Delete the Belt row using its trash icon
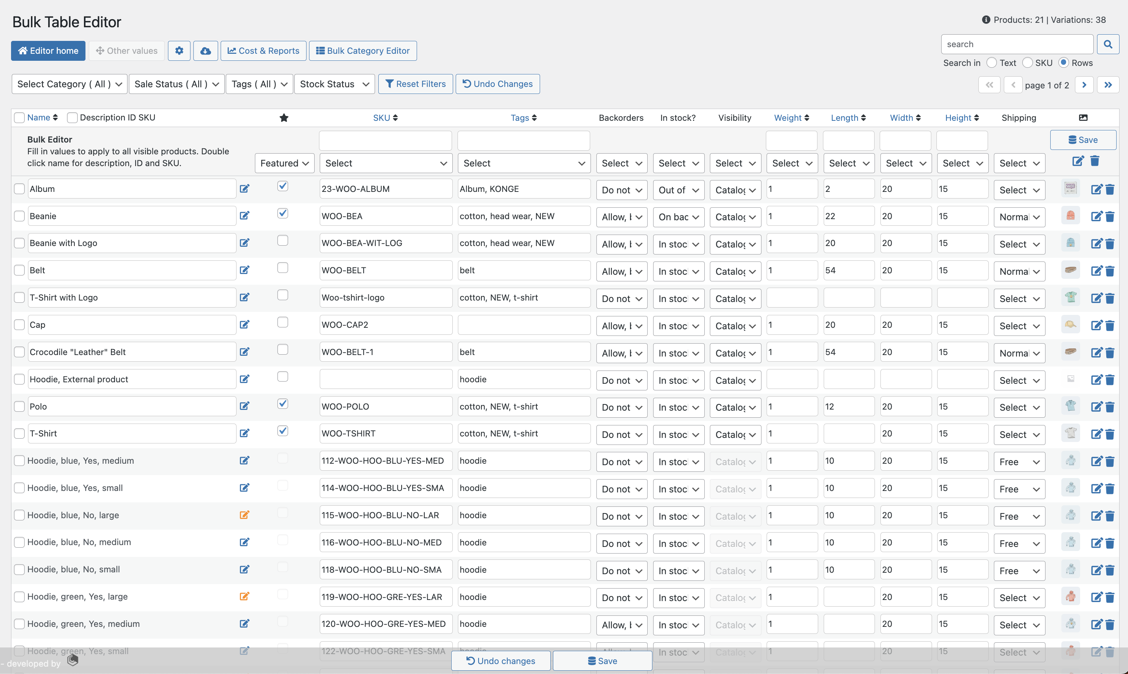 (1111, 270)
